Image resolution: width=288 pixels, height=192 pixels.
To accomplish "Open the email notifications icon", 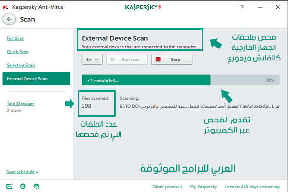I will [x=10, y=186].
